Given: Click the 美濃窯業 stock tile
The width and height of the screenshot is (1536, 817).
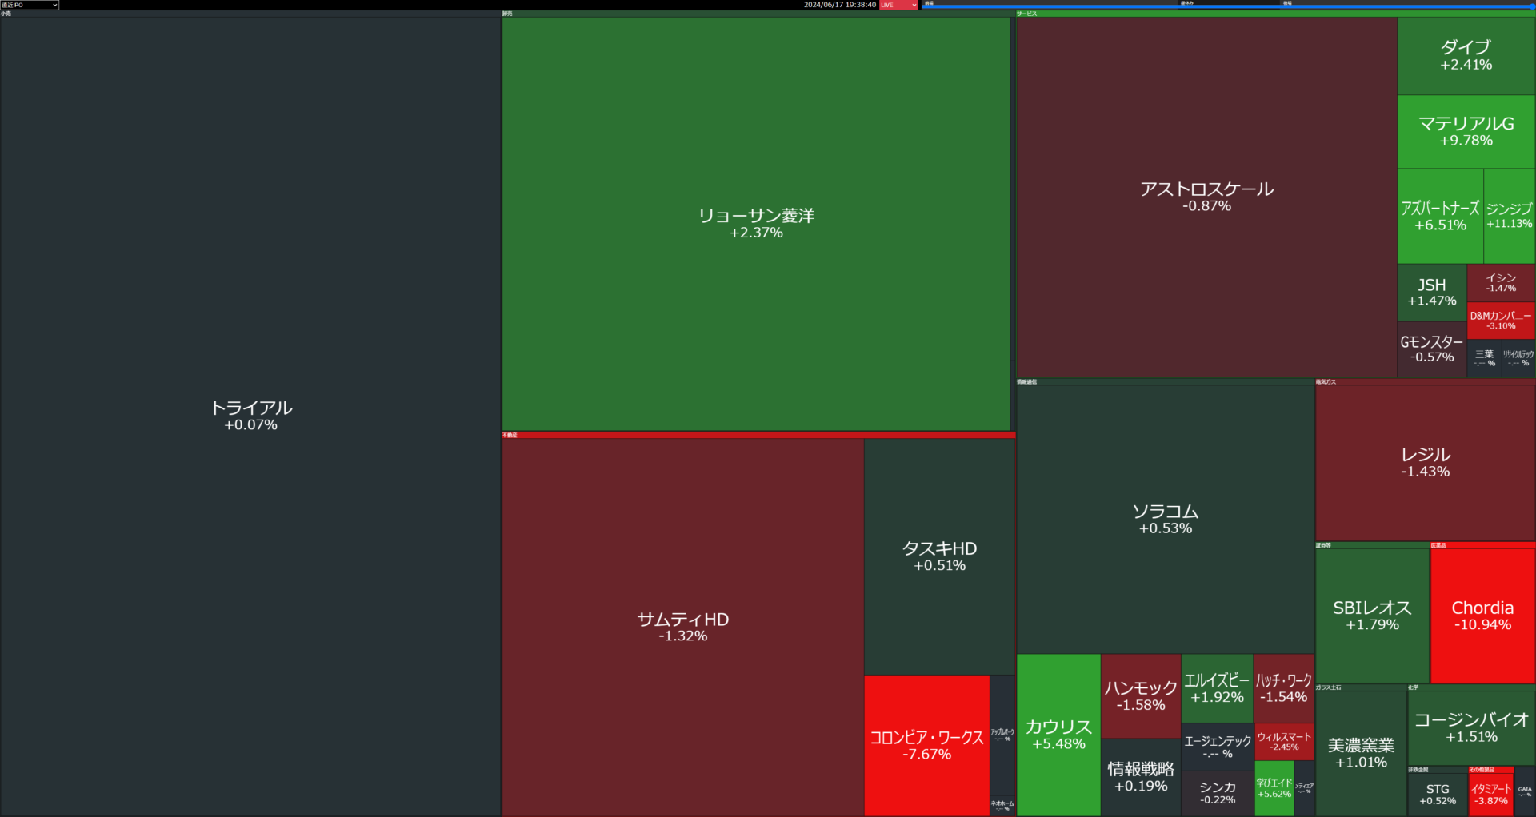Looking at the screenshot, I should tap(1361, 753).
